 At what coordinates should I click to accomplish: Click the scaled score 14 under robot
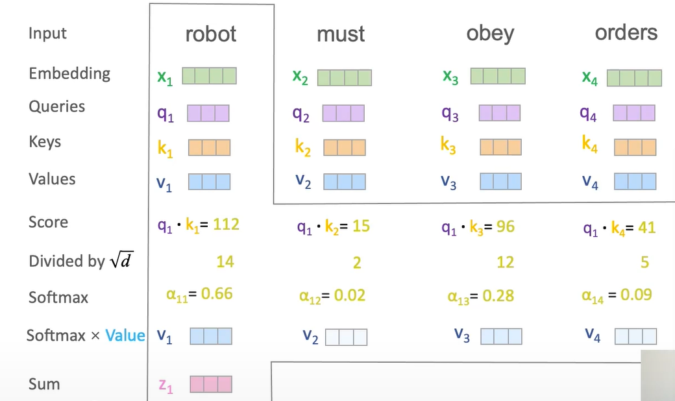point(225,261)
